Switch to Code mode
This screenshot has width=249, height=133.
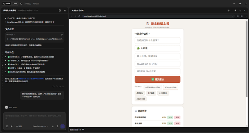15,4
